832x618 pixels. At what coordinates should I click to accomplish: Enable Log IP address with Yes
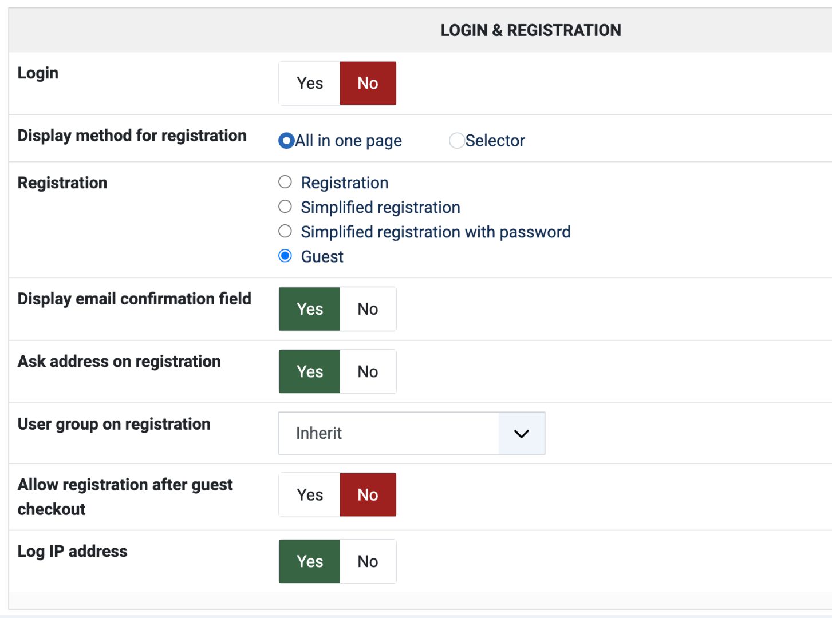pyautogui.click(x=310, y=562)
